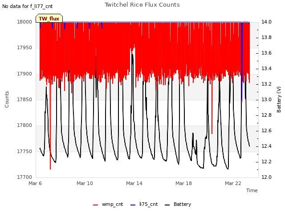
Task: Click the 17700 counts tick label
Action: [24, 177]
